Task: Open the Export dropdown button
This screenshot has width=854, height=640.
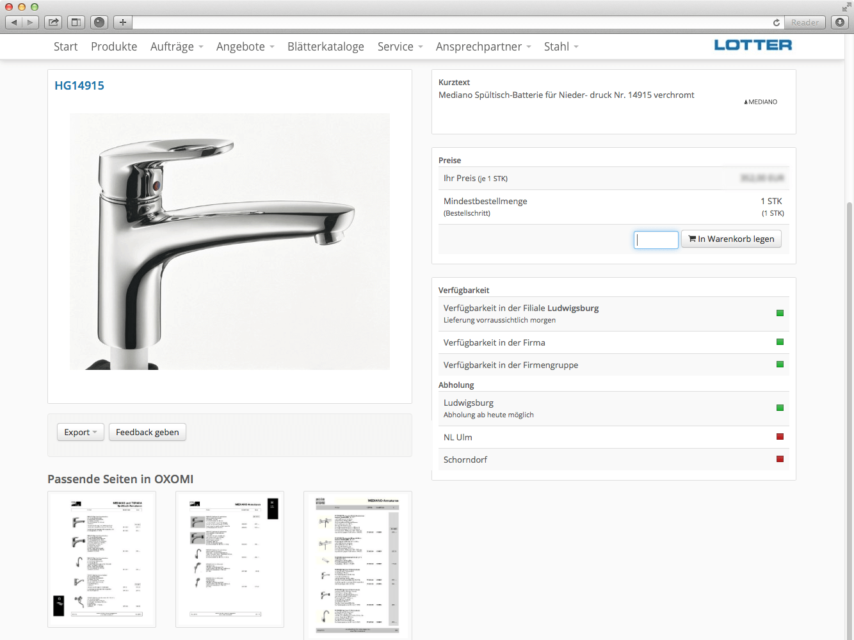Action: [x=80, y=433]
